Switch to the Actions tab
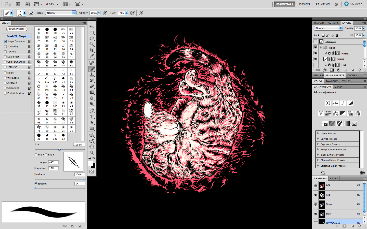This screenshot has height=229, width=367. 333,23
